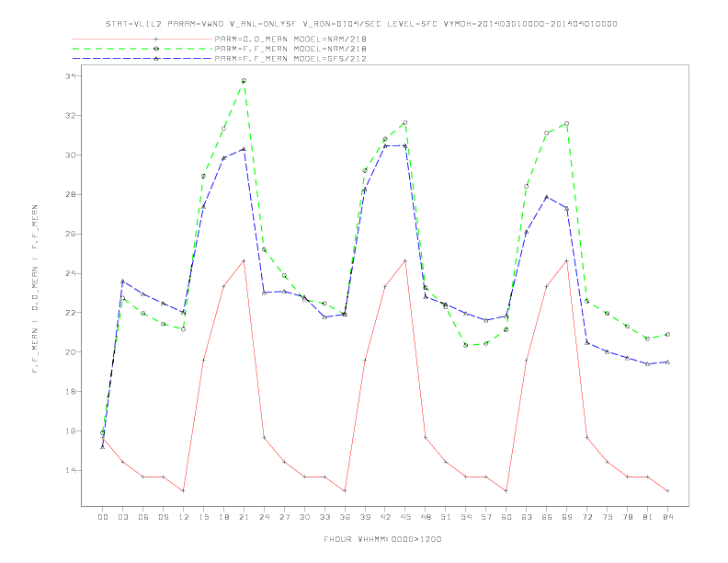Click x-axis forecast hour label 57

pyautogui.click(x=486, y=517)
